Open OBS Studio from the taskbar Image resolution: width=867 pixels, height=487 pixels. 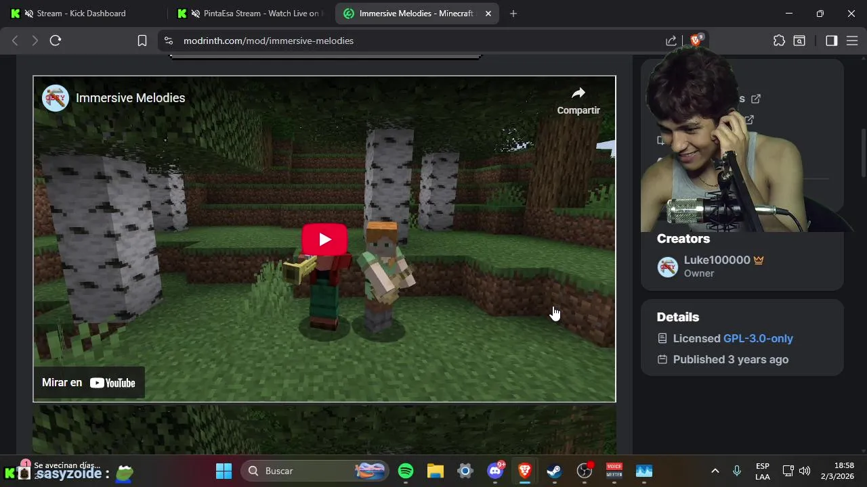coord(585,471)
